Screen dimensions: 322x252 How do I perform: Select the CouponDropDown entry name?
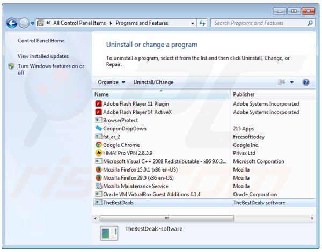[x=125, y=129]
